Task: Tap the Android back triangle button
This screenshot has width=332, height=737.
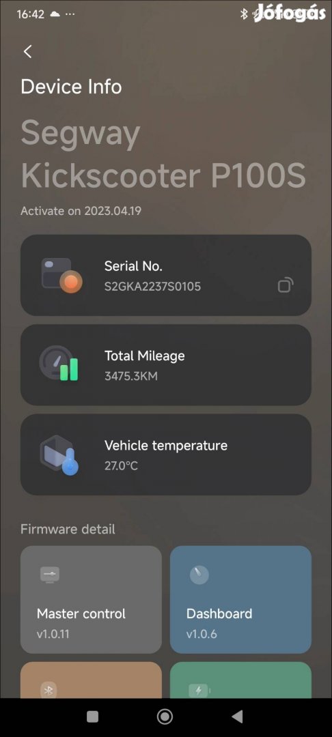Action: (x=238, y=717)
